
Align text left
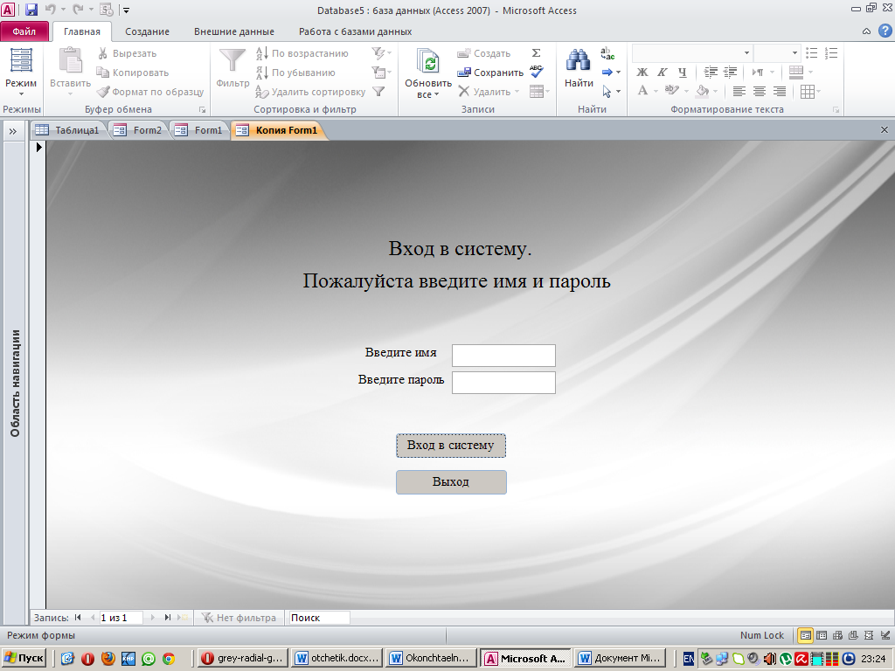739,91
